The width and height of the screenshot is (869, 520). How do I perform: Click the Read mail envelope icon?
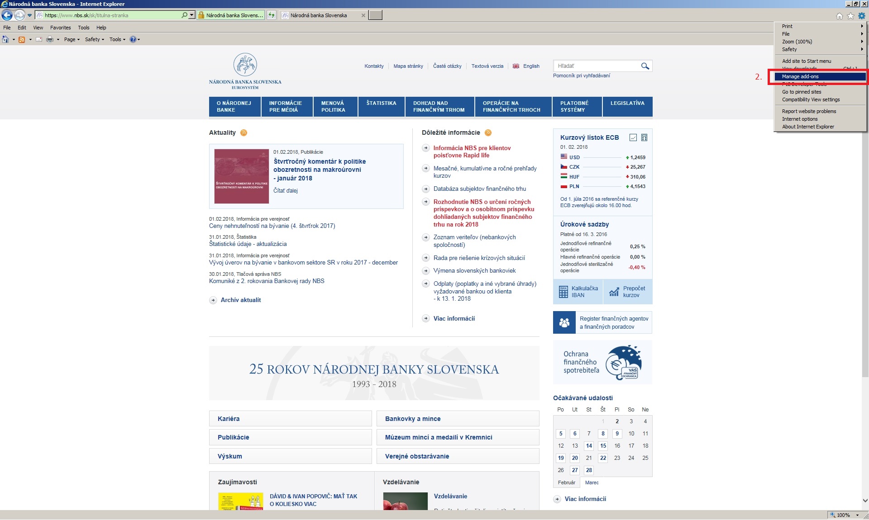point(39,40)
